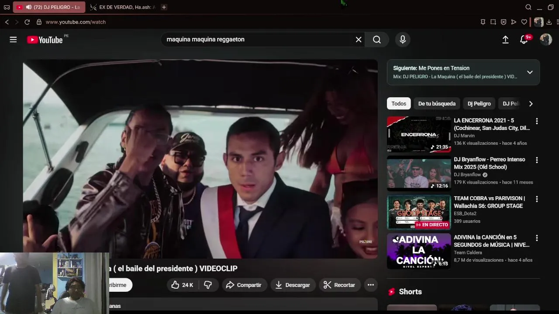
Task: Open a new tab with the plus button
Action: click(x=164, y=7)
